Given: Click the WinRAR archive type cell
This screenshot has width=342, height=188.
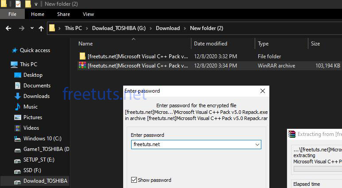Looking at the screenshot, I should tap(276, 66).
